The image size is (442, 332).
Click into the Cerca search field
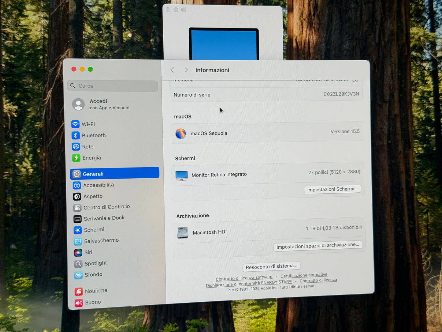coord(113,86)
